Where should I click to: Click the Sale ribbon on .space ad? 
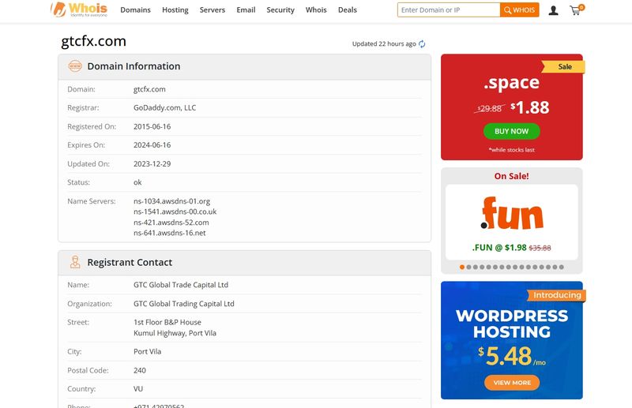pyautogui.click(x=563, y=67)
